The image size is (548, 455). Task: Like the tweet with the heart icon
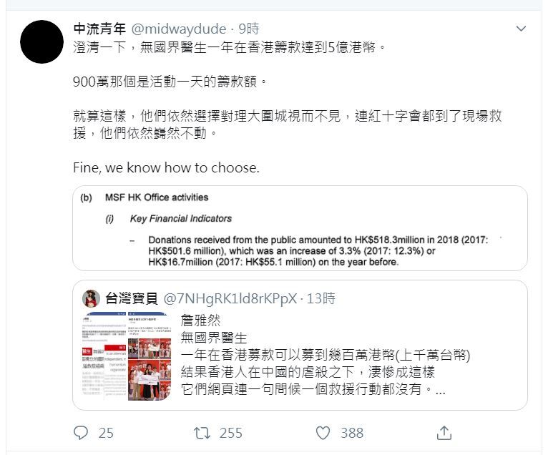pos(323,433)
